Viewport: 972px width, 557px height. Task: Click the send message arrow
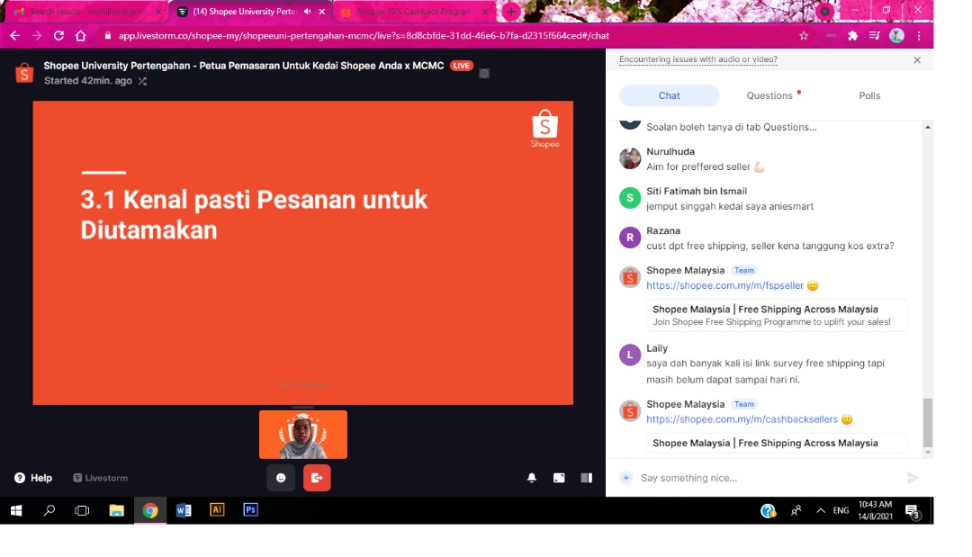[913, 478]
